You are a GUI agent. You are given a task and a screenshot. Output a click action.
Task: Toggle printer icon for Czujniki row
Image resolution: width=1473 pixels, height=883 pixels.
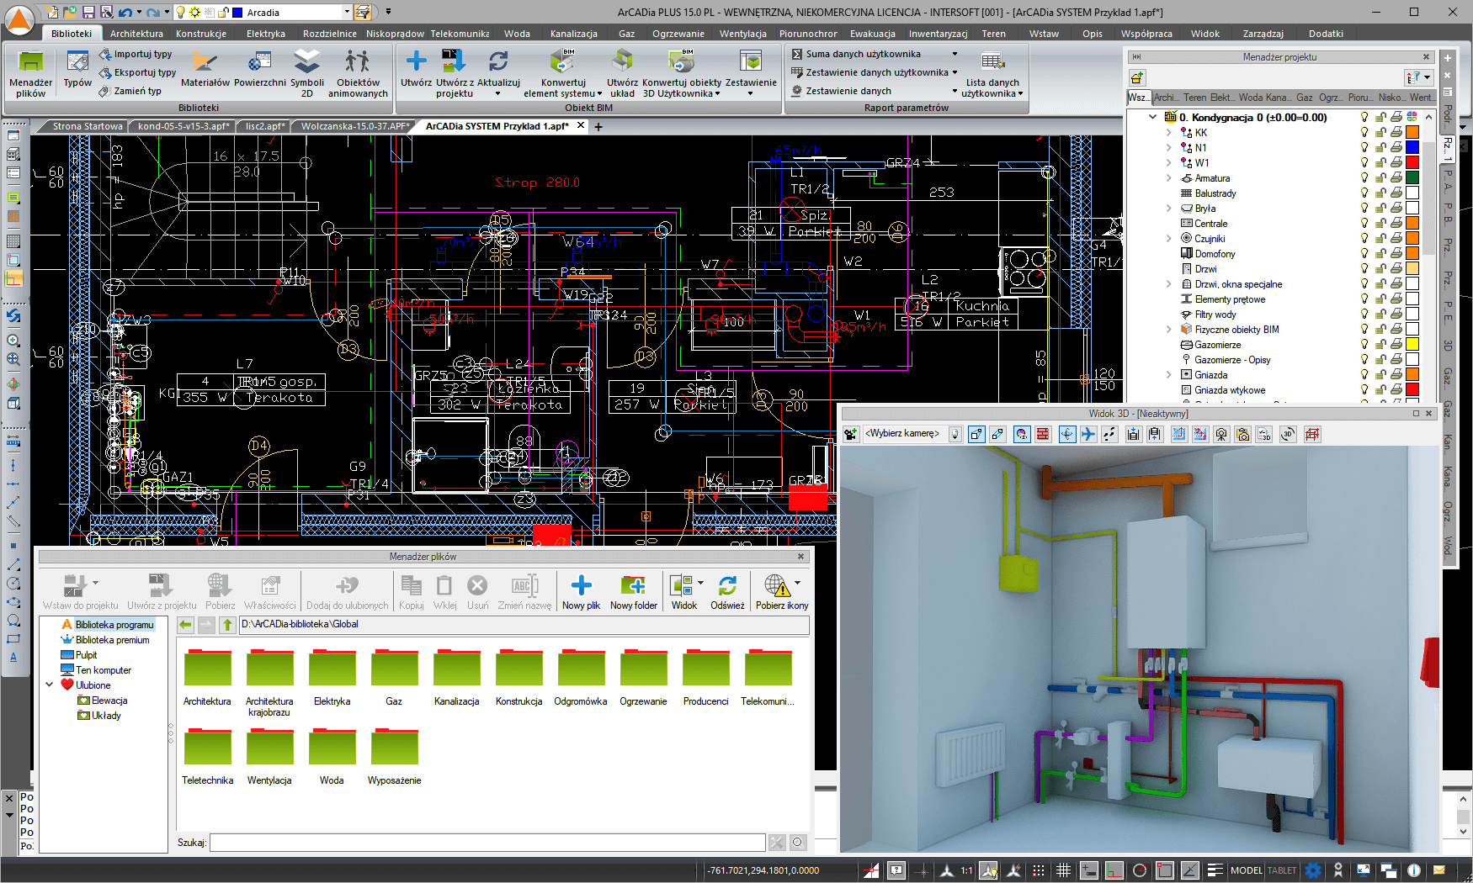click(x=1396, y=238)
